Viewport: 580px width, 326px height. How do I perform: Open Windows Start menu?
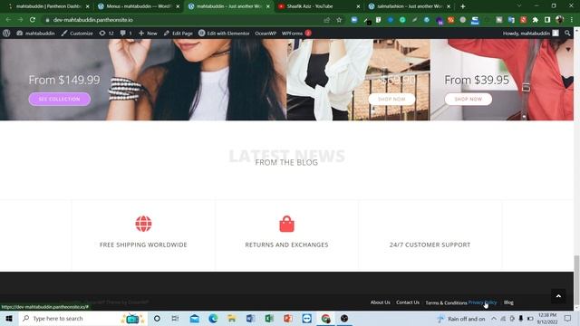coord(9,318)
